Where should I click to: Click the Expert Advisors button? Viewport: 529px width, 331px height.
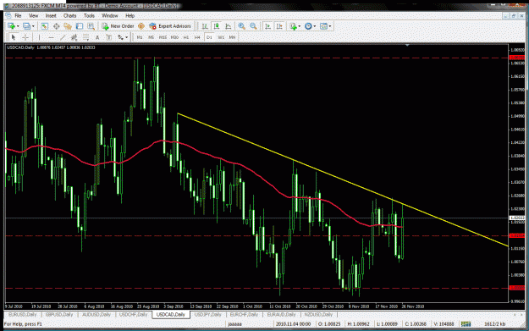[x=170, y=26]
